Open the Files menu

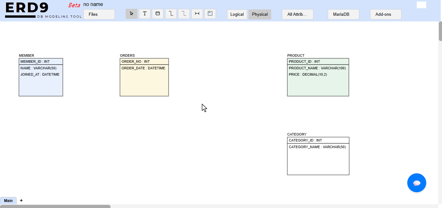pyautogui.click(x=99, y=14)
